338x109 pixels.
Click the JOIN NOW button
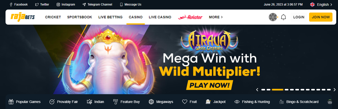(321, 17)
